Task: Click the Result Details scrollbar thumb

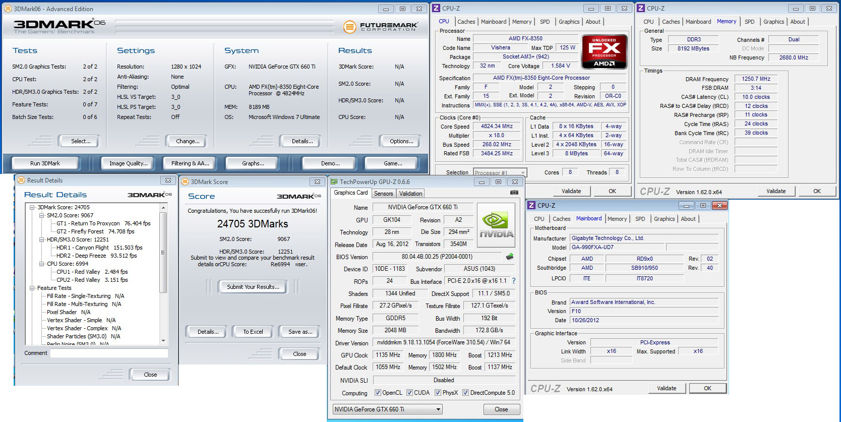Action: [x=163, y=252]
